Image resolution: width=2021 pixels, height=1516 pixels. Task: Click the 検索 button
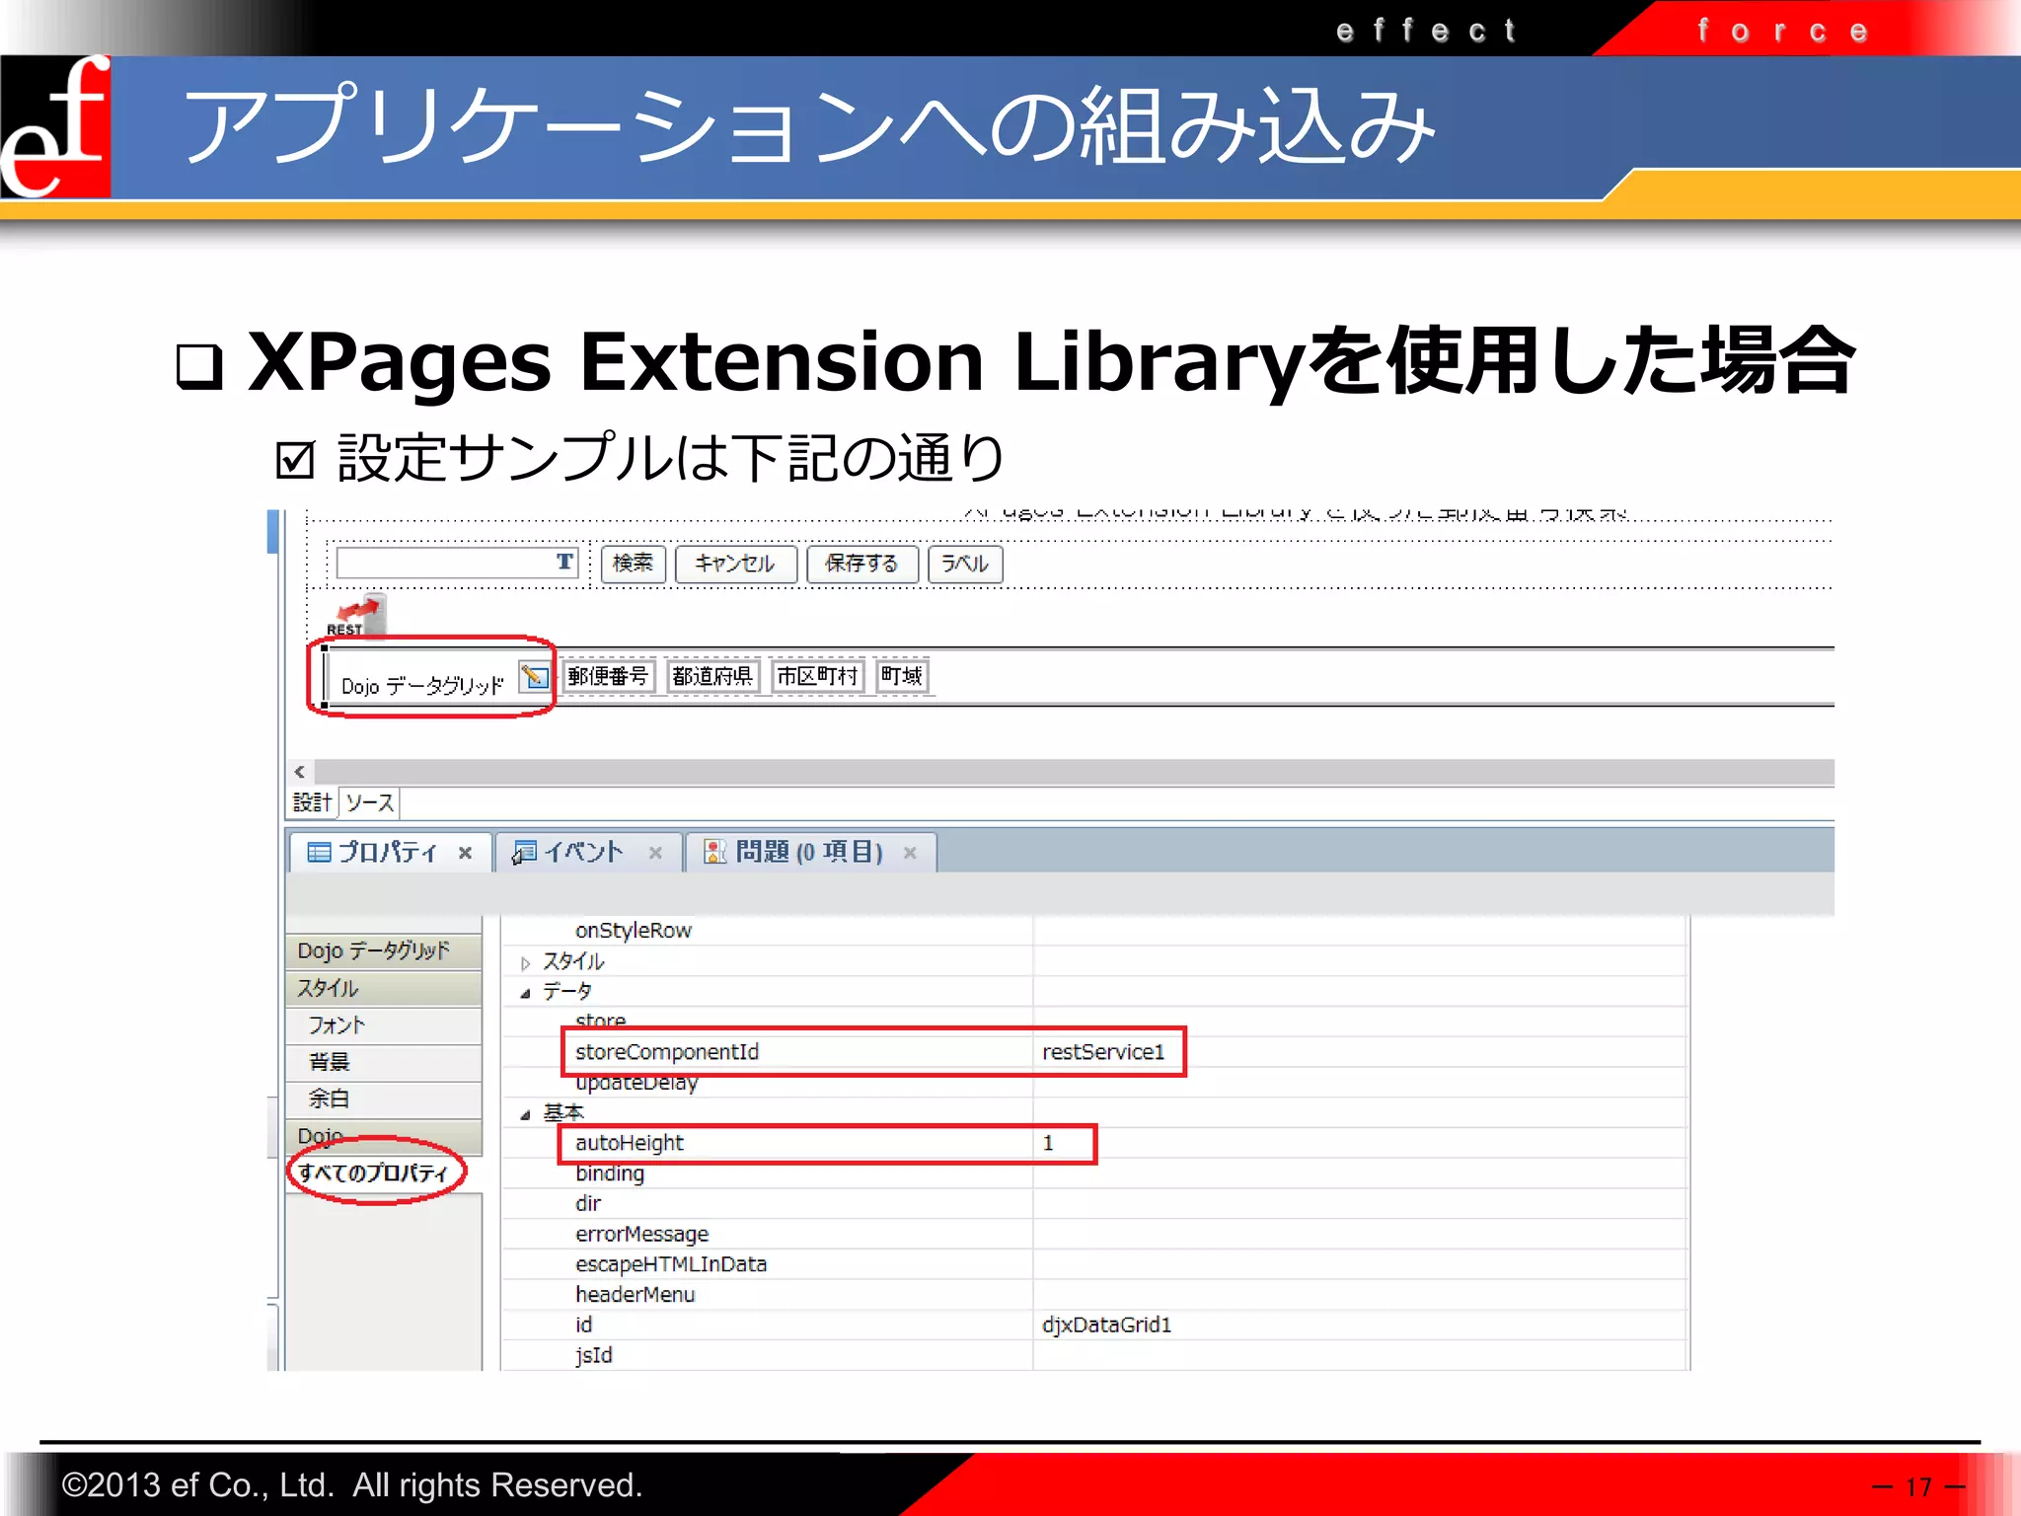(x=633, y=564)
